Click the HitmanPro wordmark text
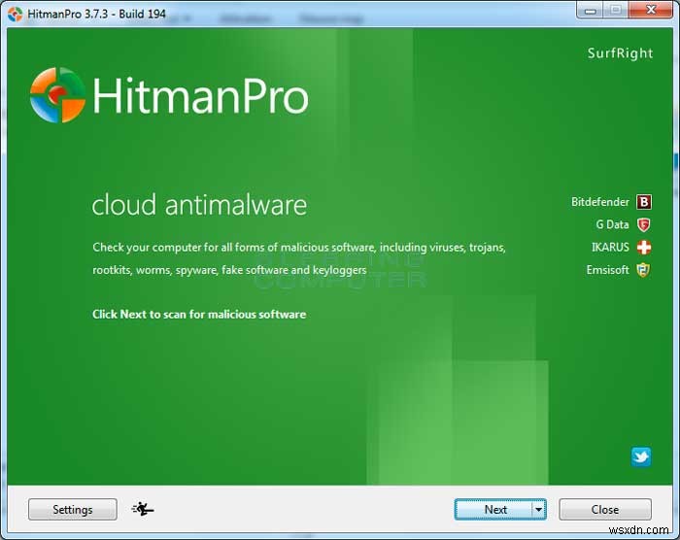 click(x=200, y=95)
